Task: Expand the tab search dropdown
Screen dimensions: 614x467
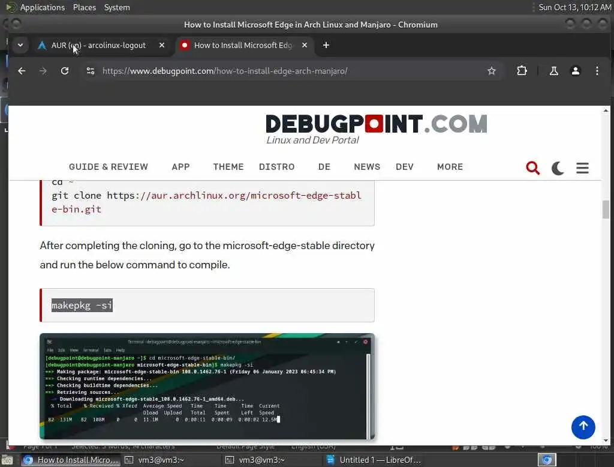Action: [20, 45]
